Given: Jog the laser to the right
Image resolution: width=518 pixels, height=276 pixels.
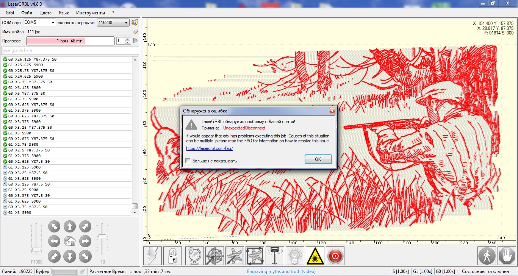Looking at the screenshot, I should coord(85,241).
